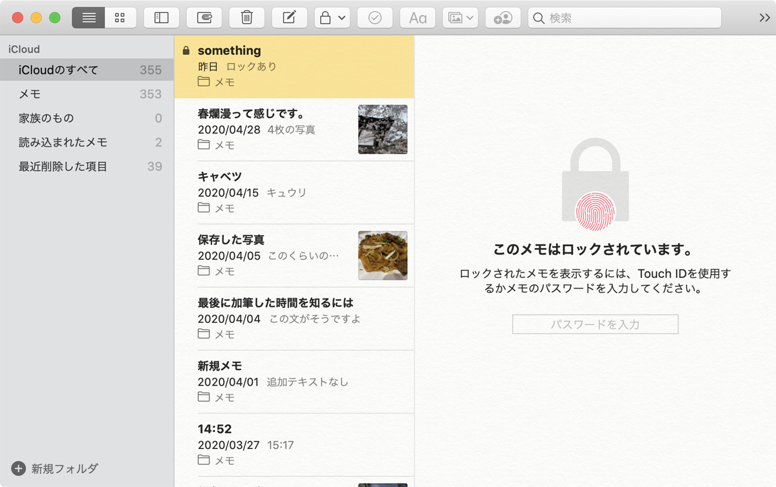Click the 2020/04/15 date on キャベツ note

[228, 192]
